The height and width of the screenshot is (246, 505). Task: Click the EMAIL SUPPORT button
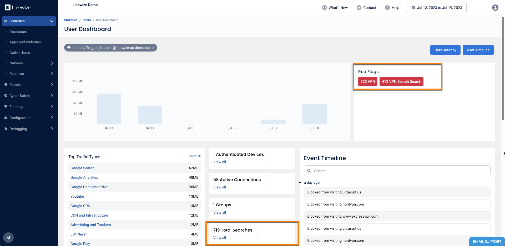487,242
